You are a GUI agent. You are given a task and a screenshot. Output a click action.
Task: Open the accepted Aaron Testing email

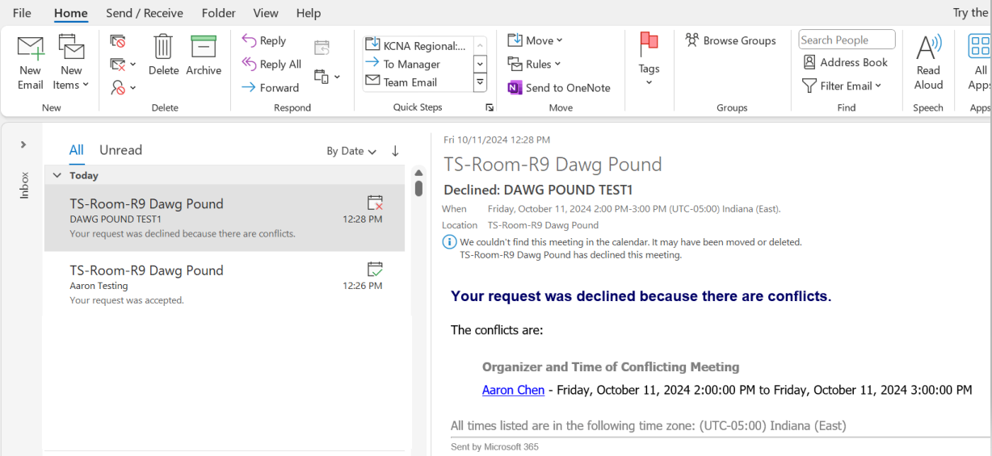[x=224, y=284]
